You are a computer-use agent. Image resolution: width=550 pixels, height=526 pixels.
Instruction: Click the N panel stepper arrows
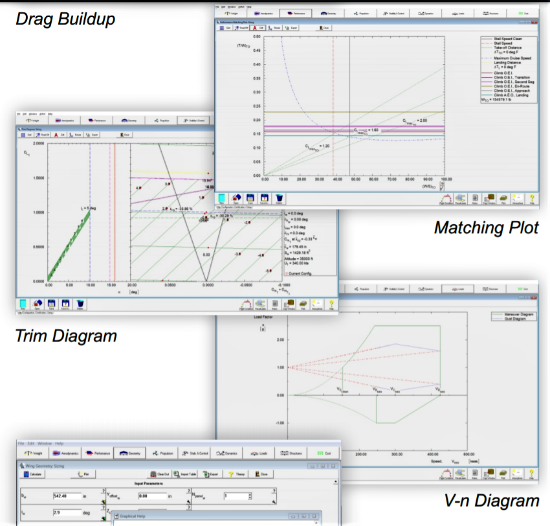tap(250, 496)
